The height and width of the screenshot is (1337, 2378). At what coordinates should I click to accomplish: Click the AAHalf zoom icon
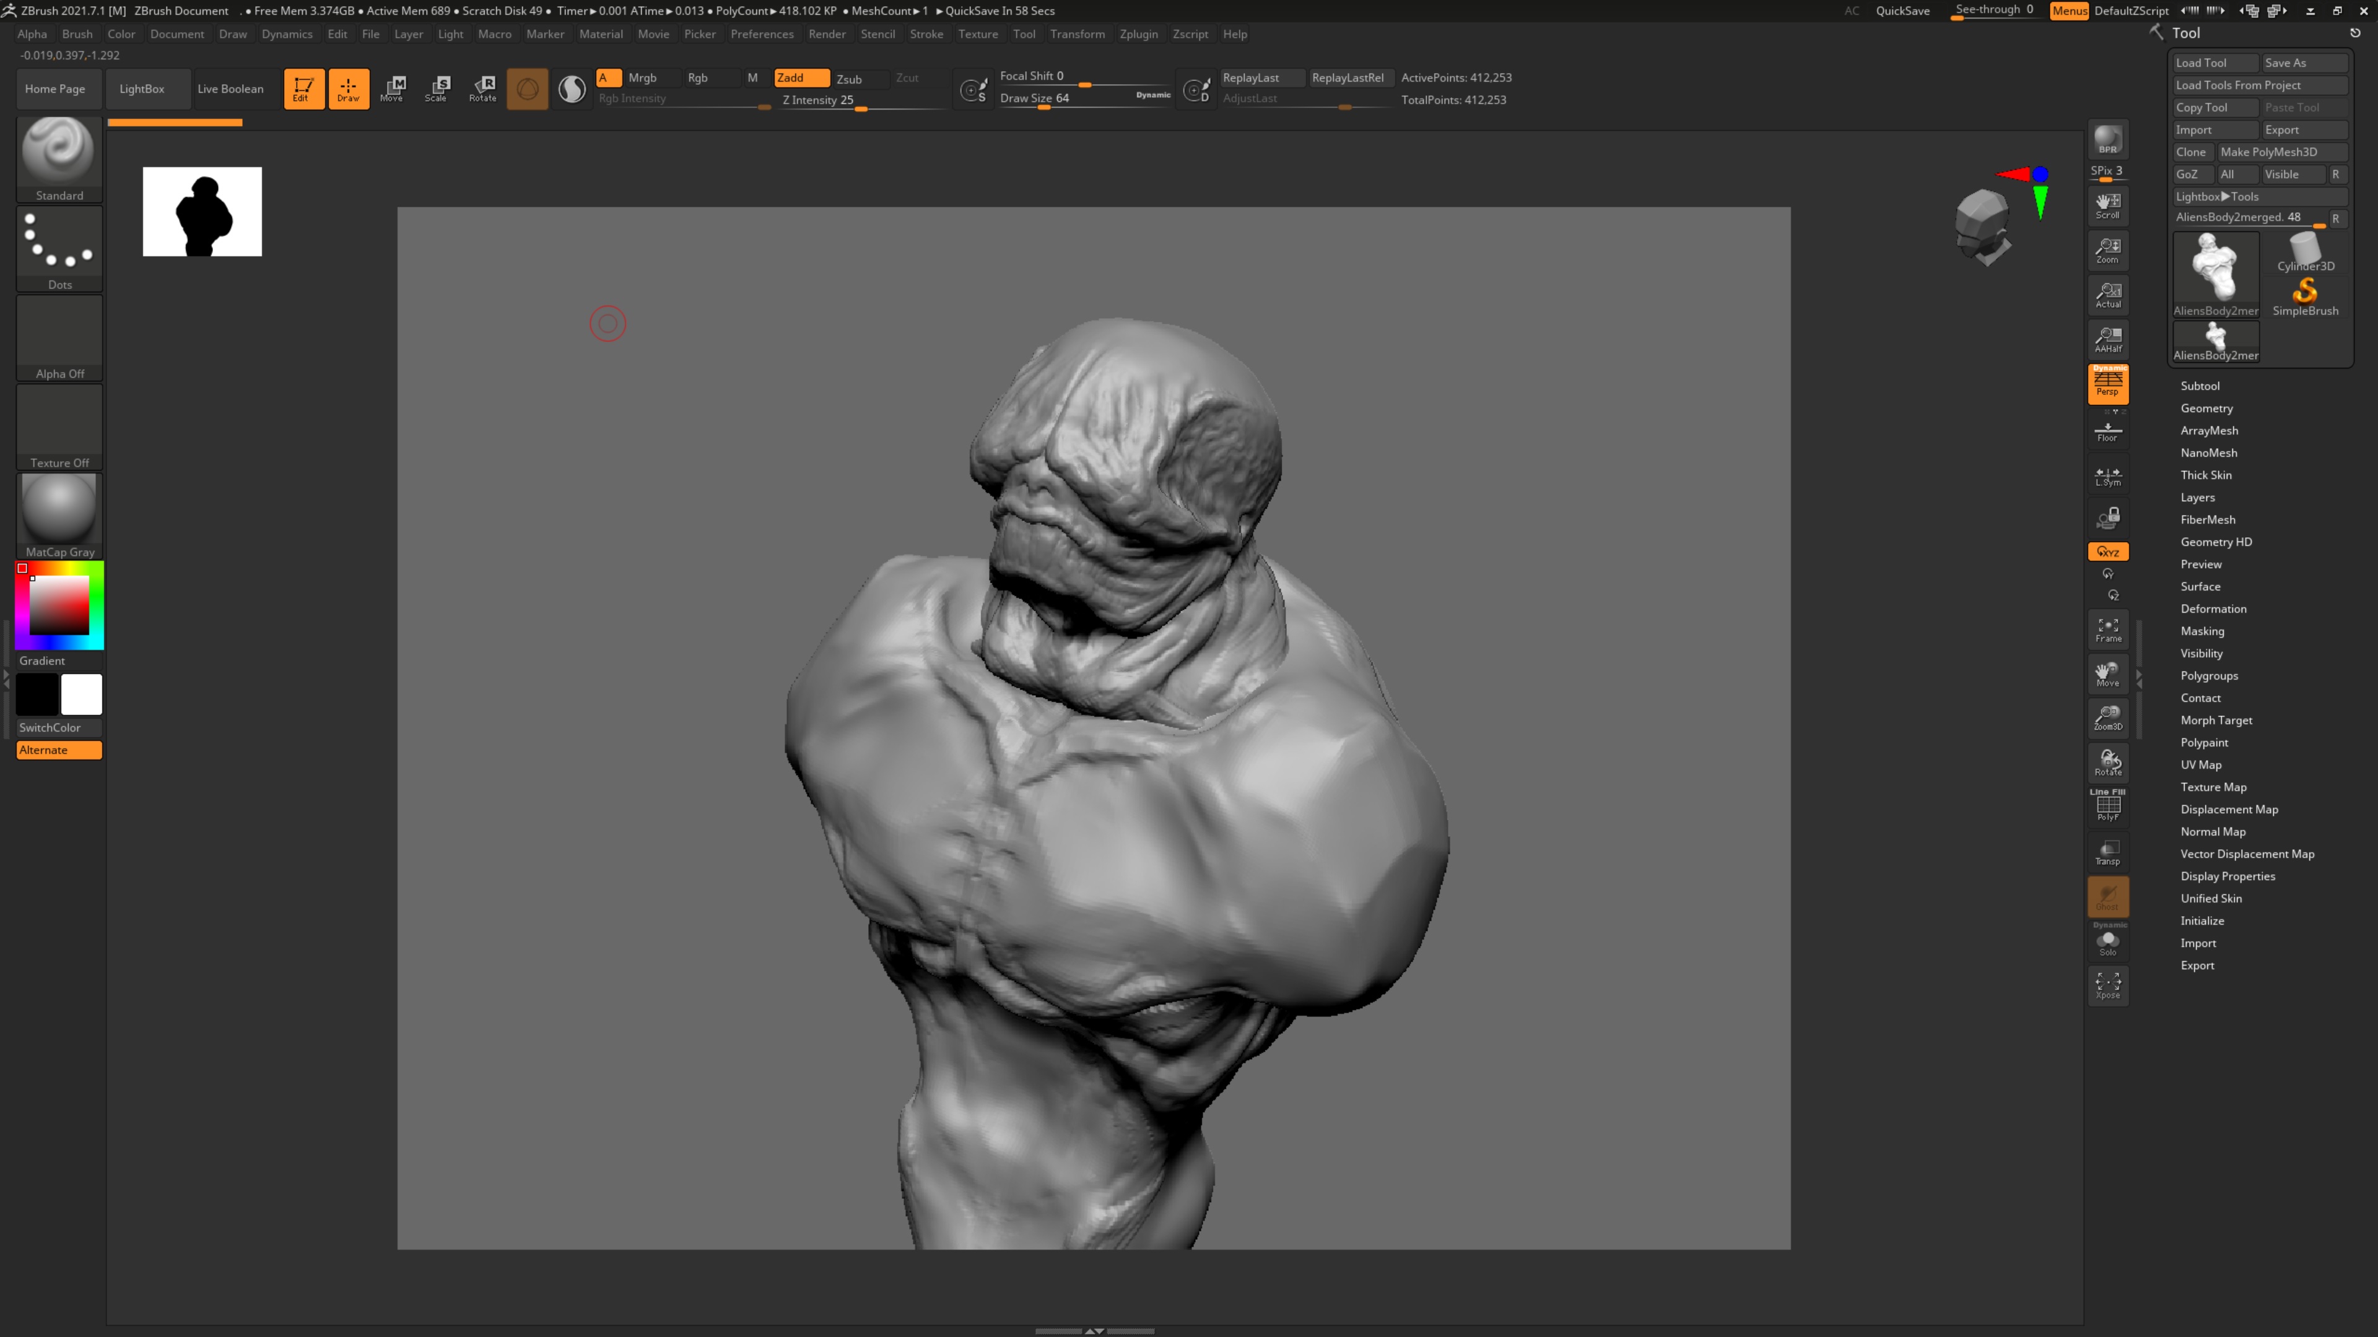click(x=2107, y=339)
